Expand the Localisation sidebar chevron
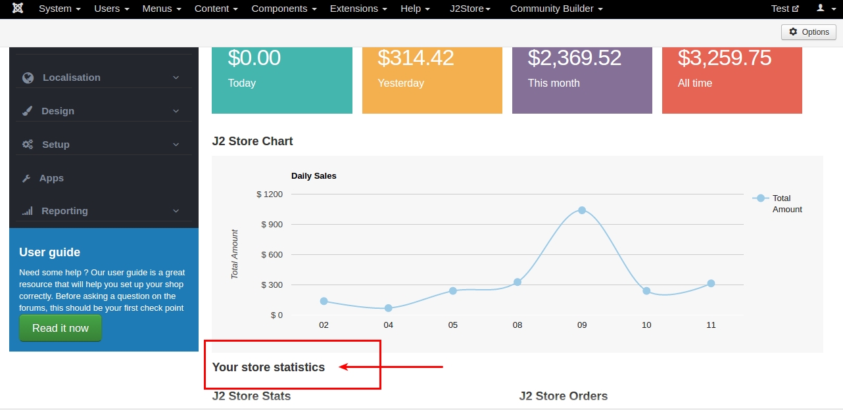This screenshot has width=843, height=410. pos(176,78)
